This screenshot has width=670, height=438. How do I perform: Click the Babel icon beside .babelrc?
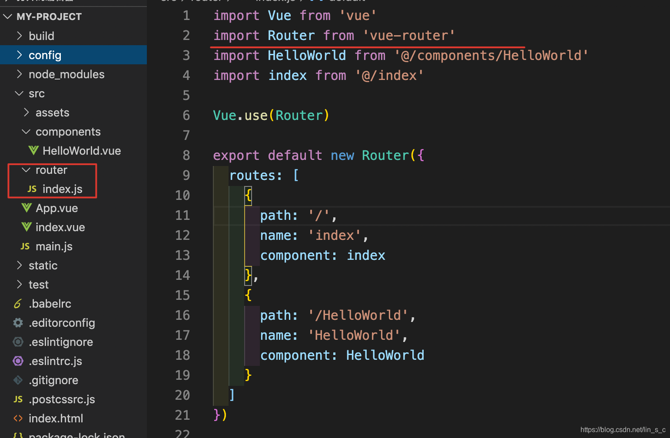[x=18, y=304]
